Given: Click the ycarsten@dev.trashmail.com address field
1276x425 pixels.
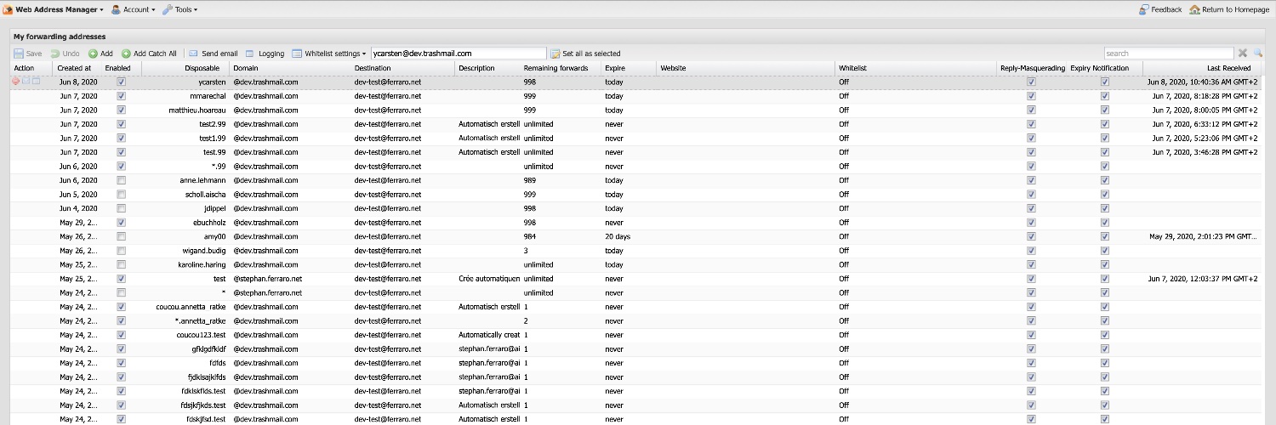Looking at the screenshot, I should [459, 54].
